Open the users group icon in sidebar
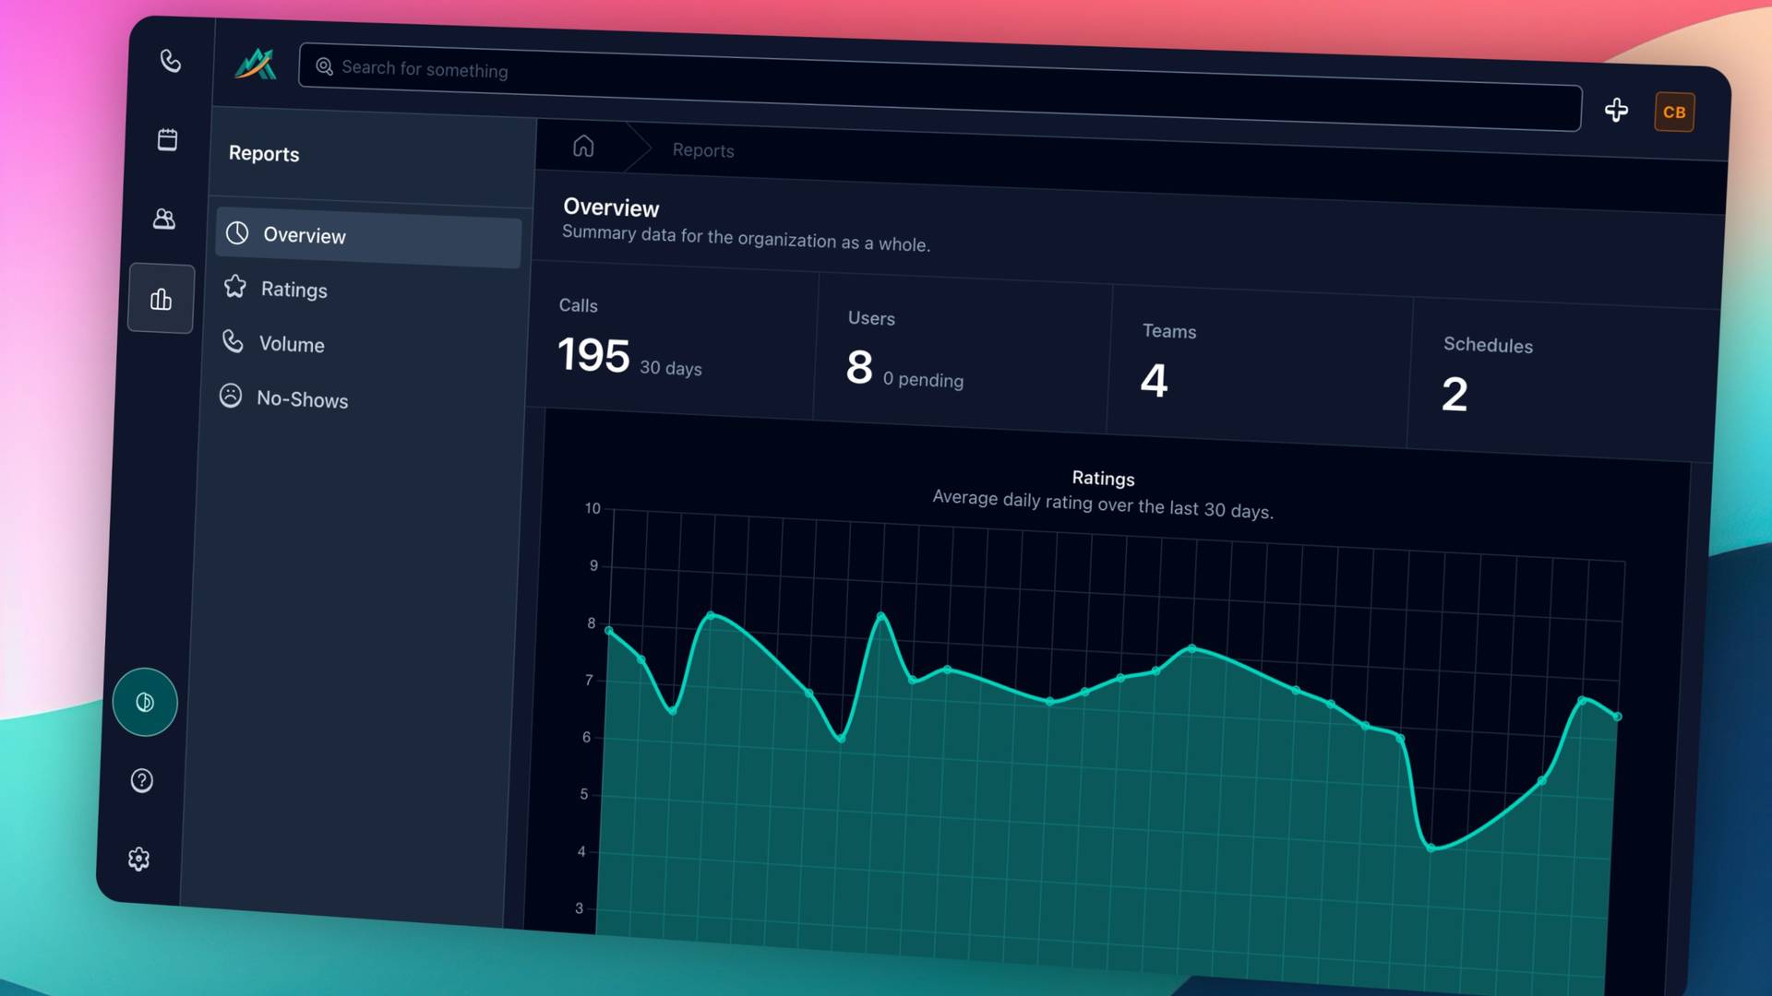This screenshot has height=996, width=1772. pos(164,219)
